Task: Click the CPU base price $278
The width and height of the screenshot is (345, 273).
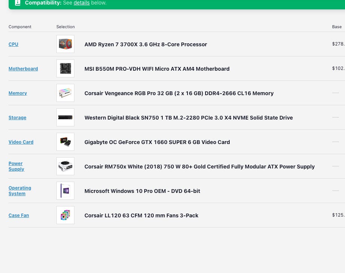Action: (x=338, y=44)
